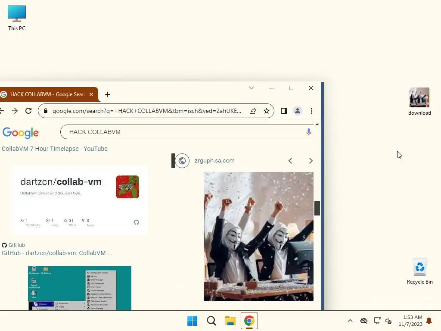Screen dimensions: 441x331
Task: Open network status tray icon
Action: pyautogui.click(x=377, y=321)
